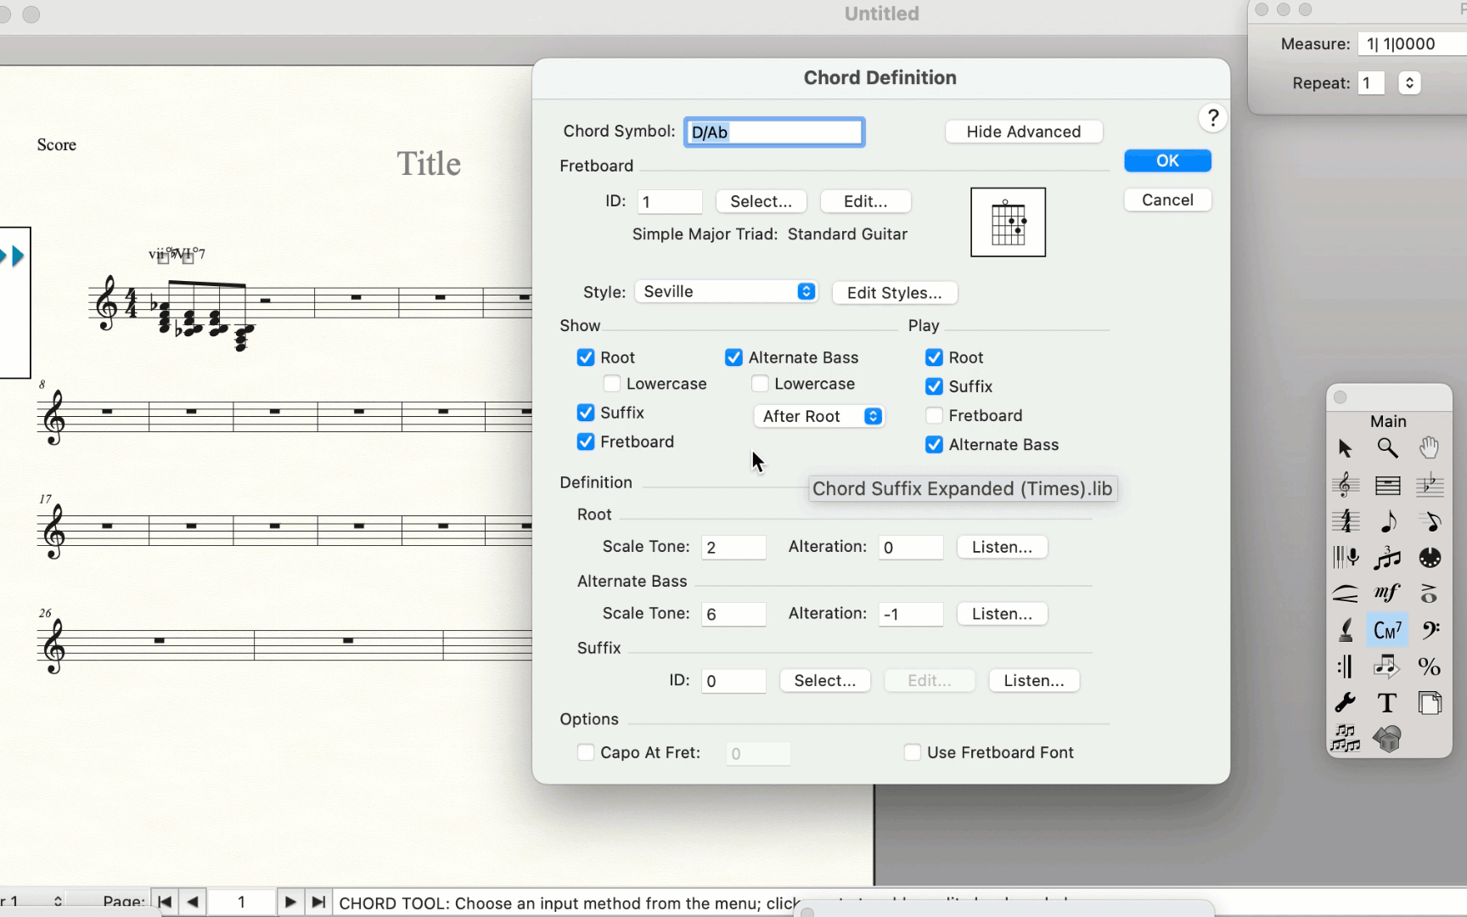Click Hide Advanced button
1467x917 pixels.
[1024, 132]
